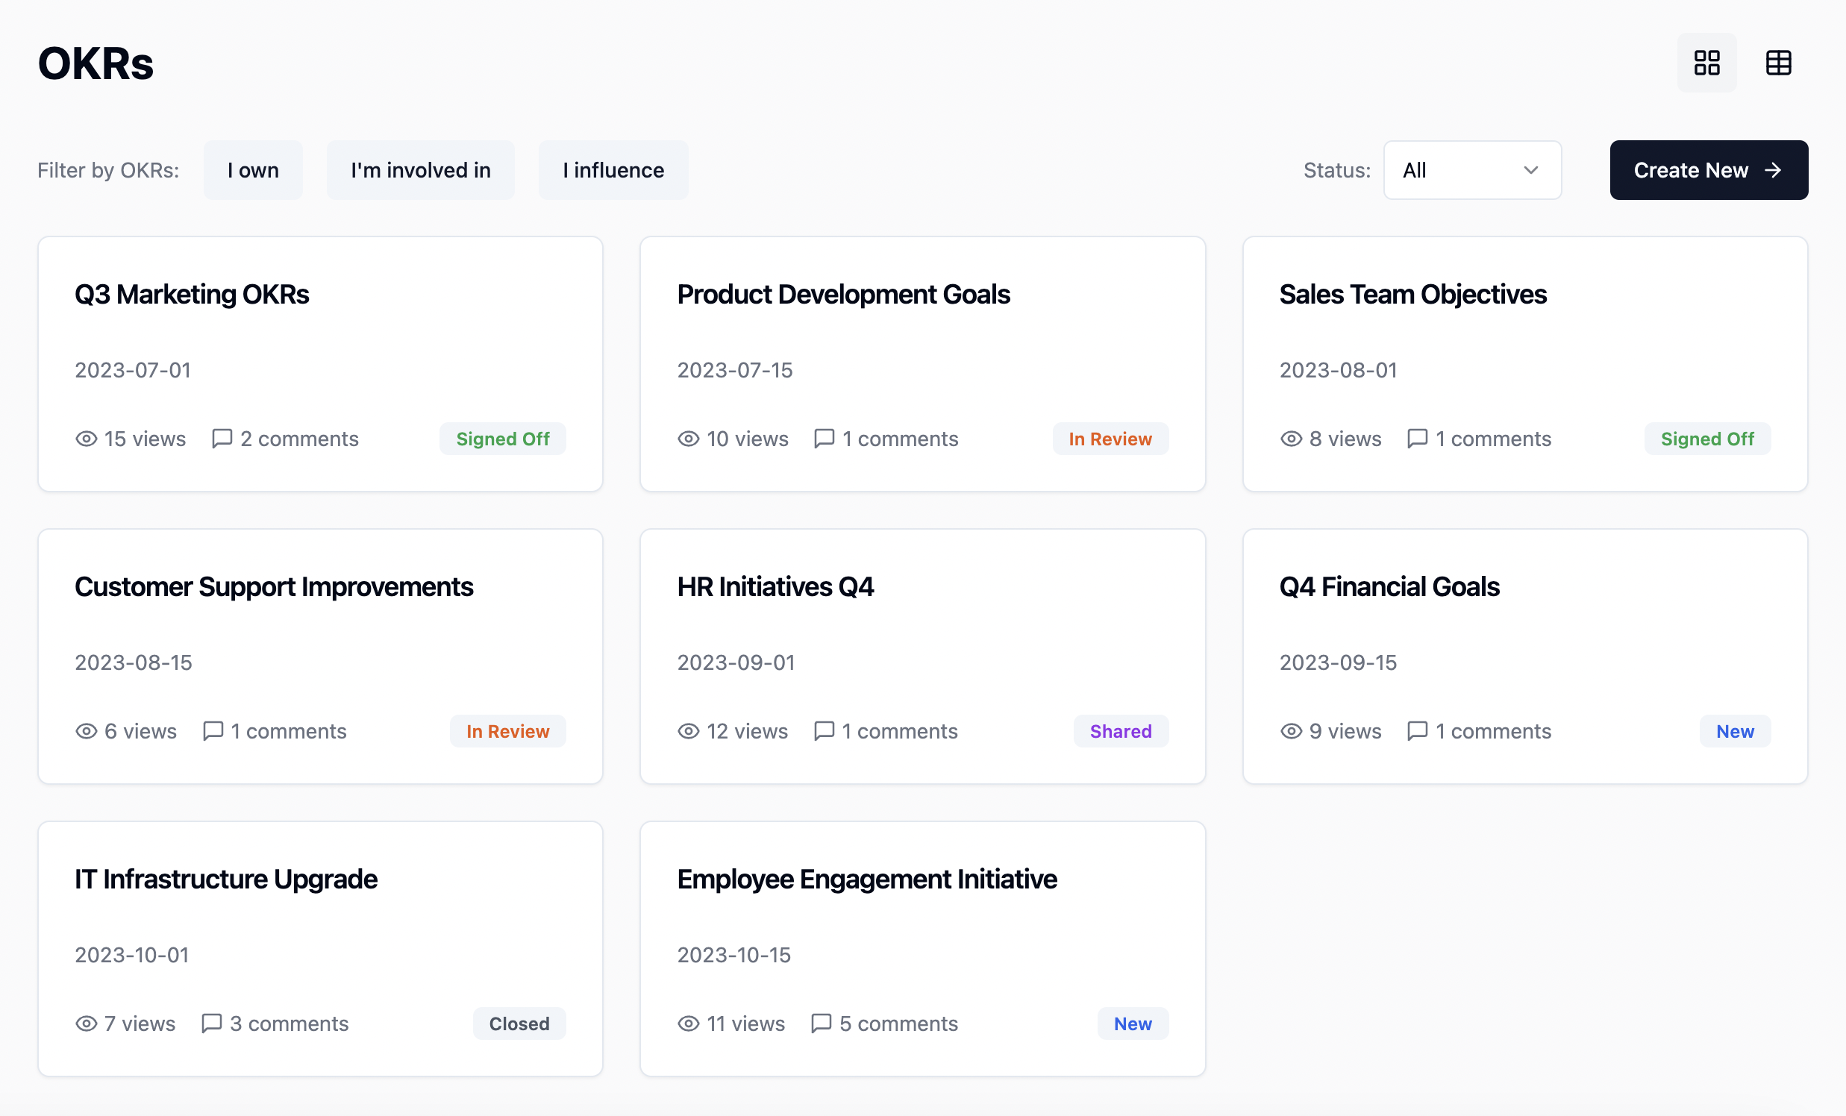Open Customer Support Improvements card title
The height and width of the screenshot is (1116, 1846).
click(273, 586)
